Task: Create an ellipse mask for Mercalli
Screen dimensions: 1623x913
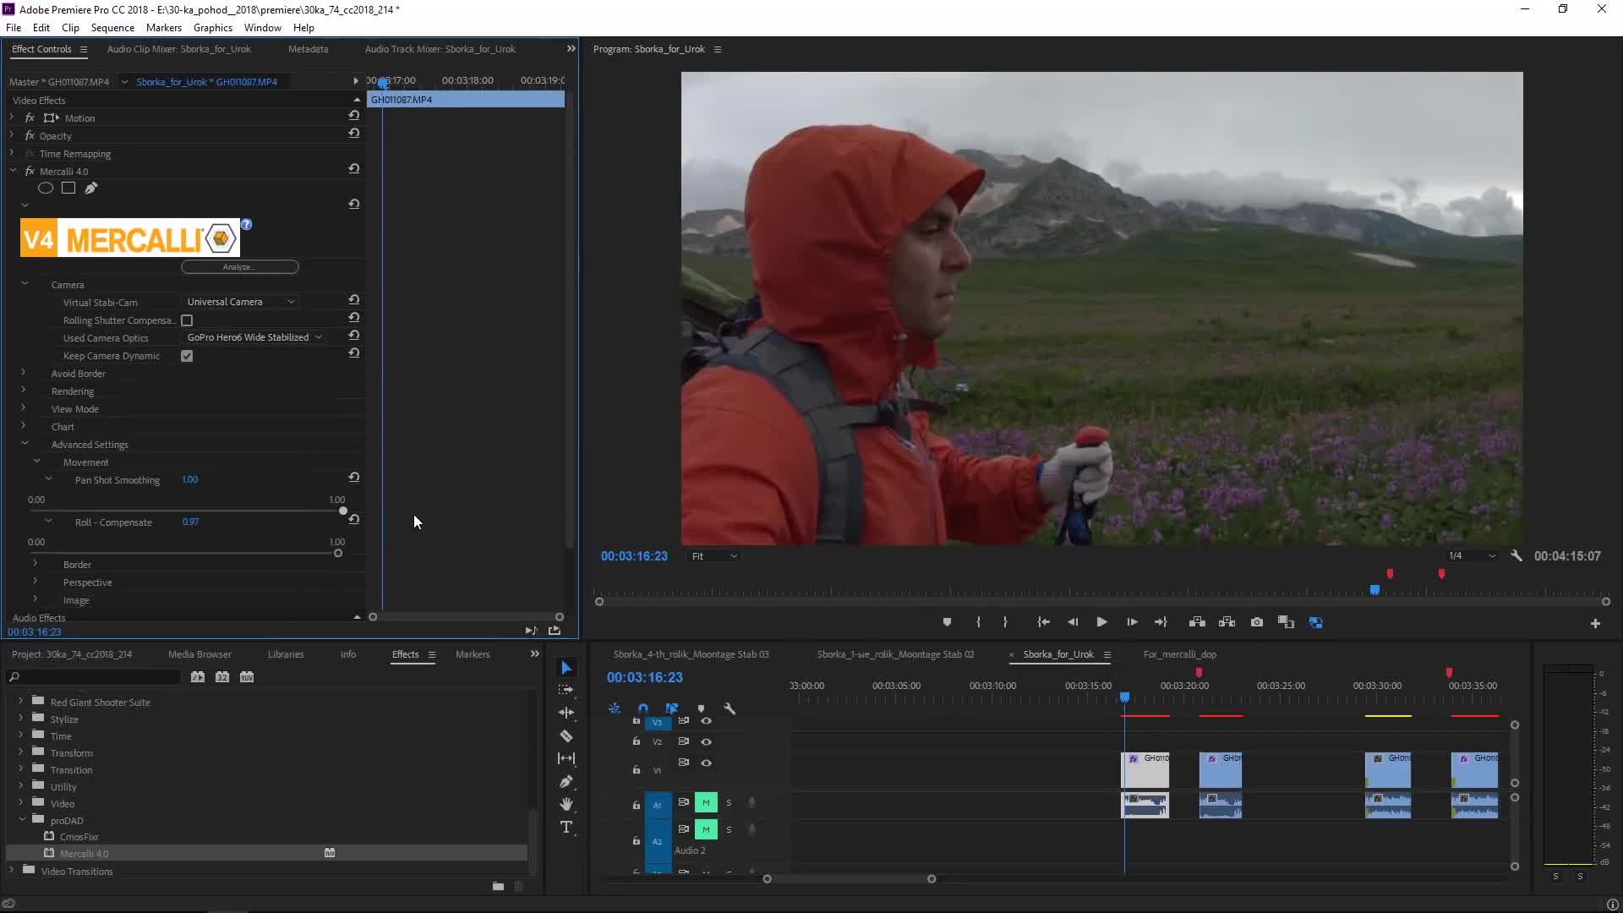Action: pos(46,189)
